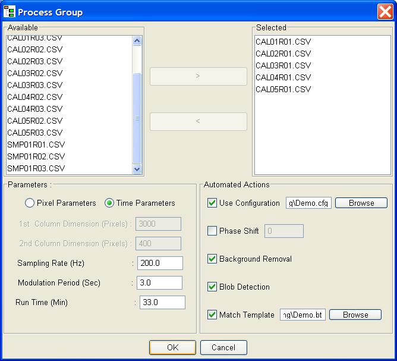This screenshot has width=397, height=361.
Task: Cancel the Process Group dialog
Action: 223,347
